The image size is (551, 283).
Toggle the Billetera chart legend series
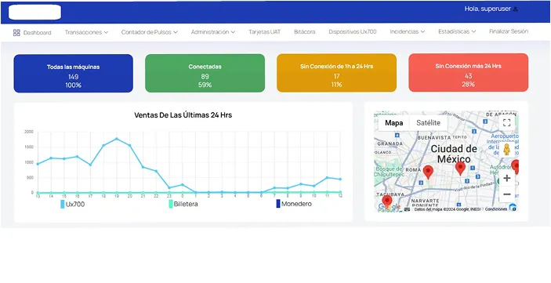point(183,204)
